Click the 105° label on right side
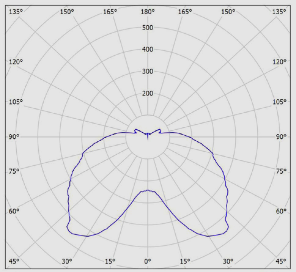 point(280,102)
